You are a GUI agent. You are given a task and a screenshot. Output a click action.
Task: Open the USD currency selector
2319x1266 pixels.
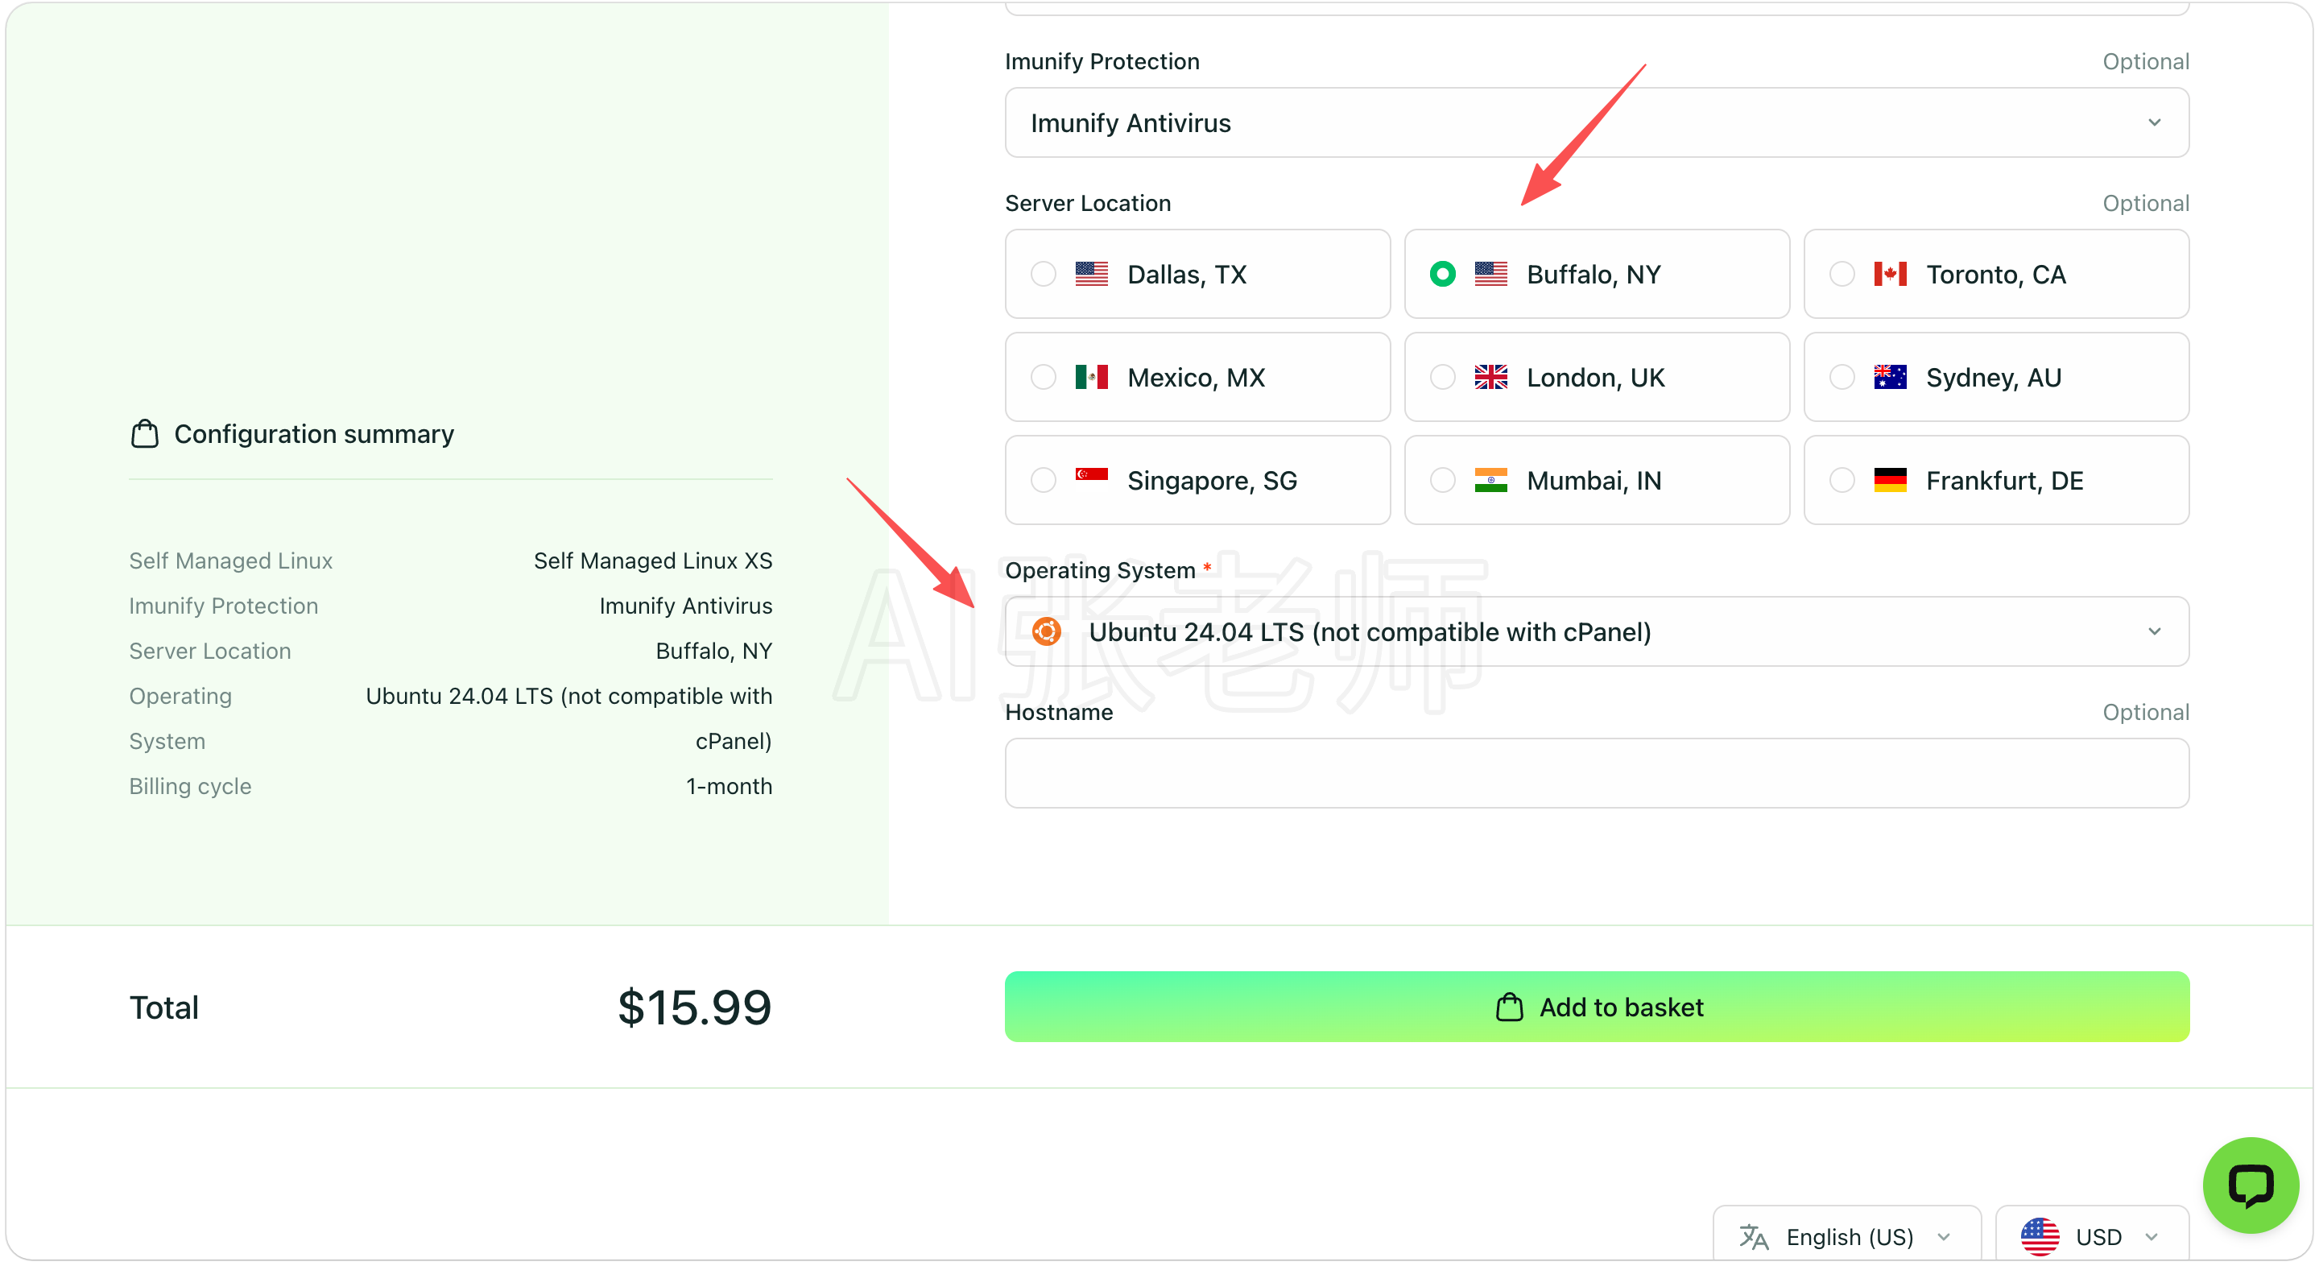(x=2092, y=1235)
